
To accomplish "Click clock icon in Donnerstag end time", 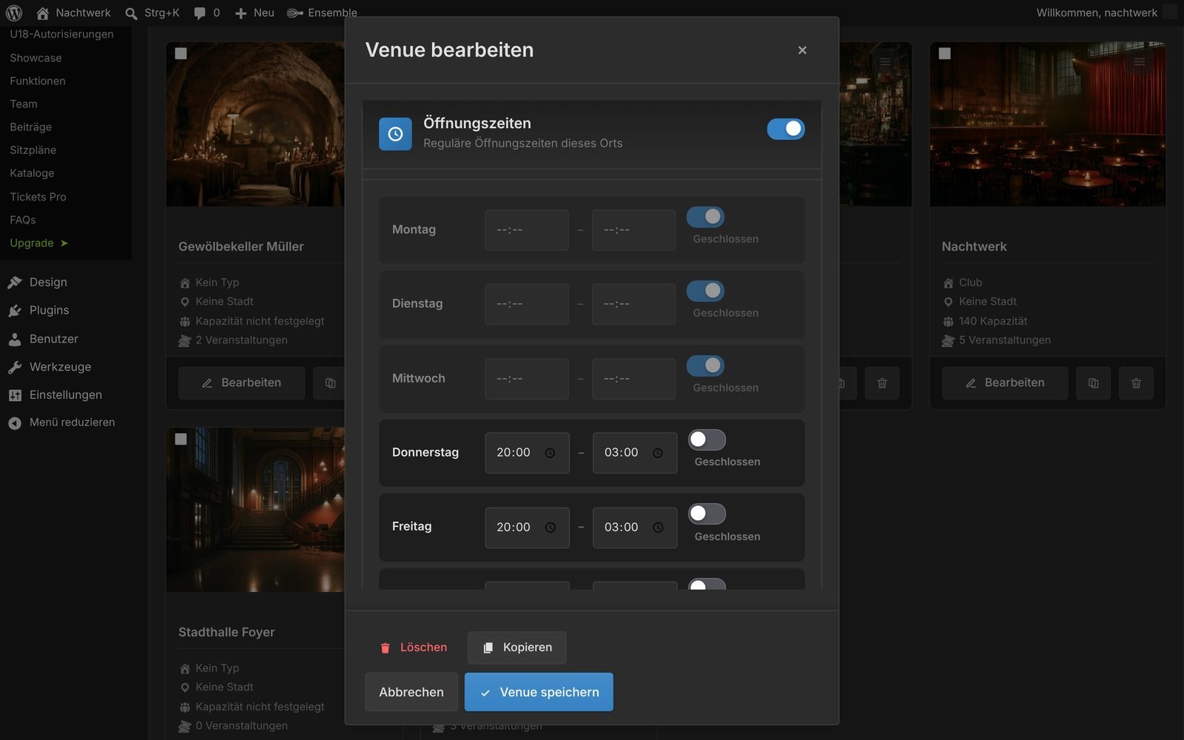I will [658, 453].
